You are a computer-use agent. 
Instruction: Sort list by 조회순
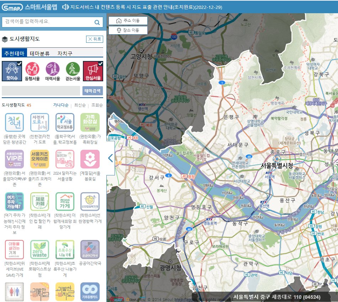(97, 105)
